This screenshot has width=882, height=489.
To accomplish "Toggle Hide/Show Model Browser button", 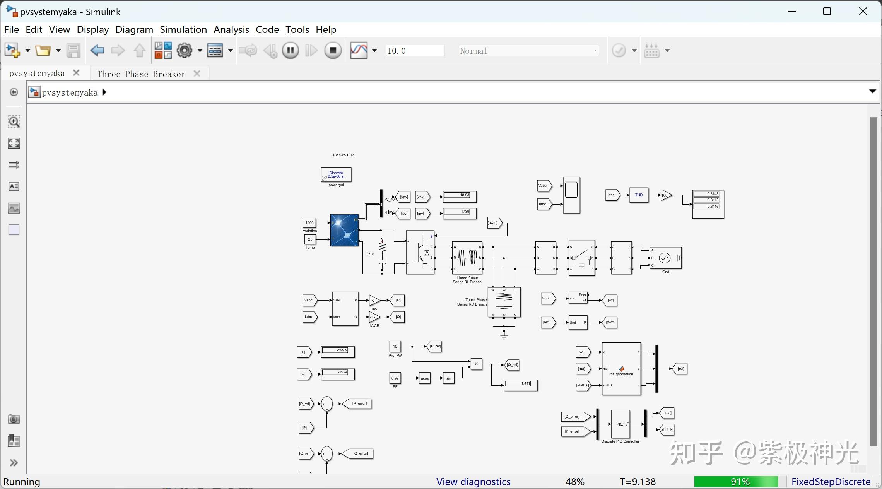I will coord(14,92).
